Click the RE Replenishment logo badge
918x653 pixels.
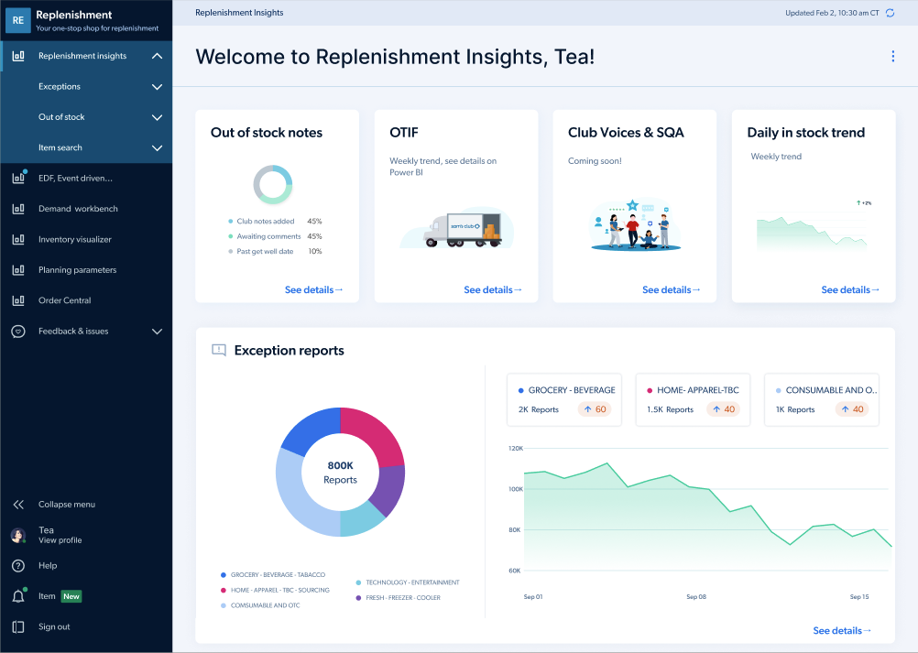click(18, 20)
